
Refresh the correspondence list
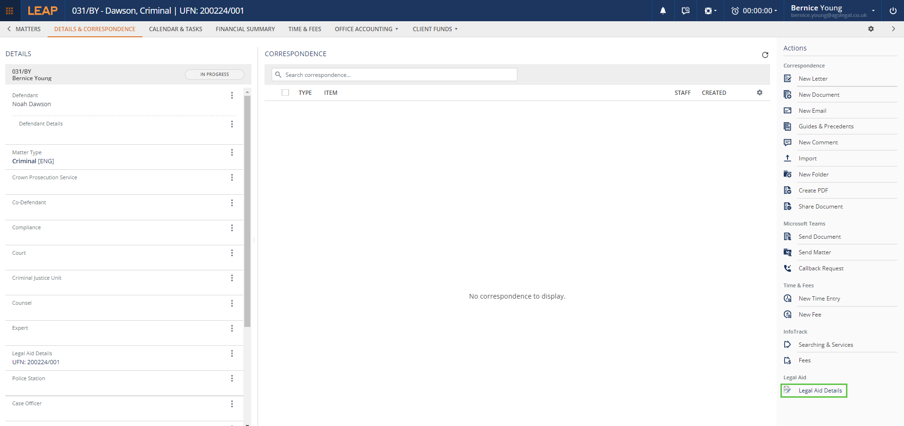pyautogui.click(x=765, y=55)
